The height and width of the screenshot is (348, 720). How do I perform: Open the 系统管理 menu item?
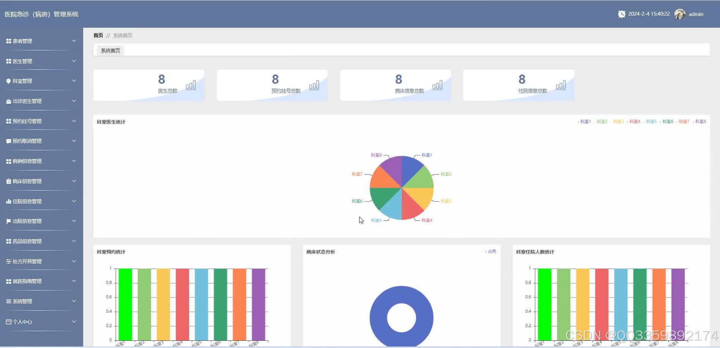41,301
